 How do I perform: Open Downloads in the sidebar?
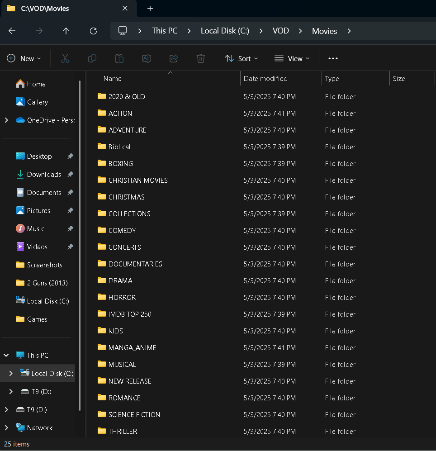[44, 175]
